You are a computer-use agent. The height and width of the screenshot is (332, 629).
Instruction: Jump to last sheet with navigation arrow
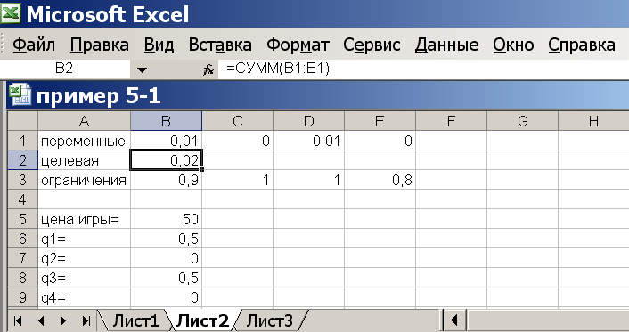[86, 320]
